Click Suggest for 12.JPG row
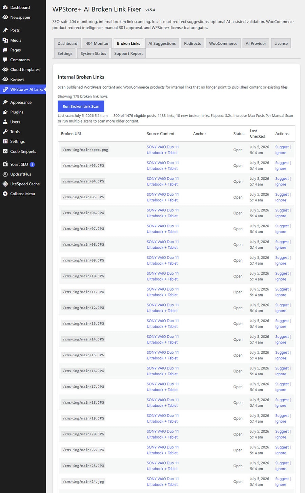Viewport: 305px width, 493px height. tap(282, 305)
